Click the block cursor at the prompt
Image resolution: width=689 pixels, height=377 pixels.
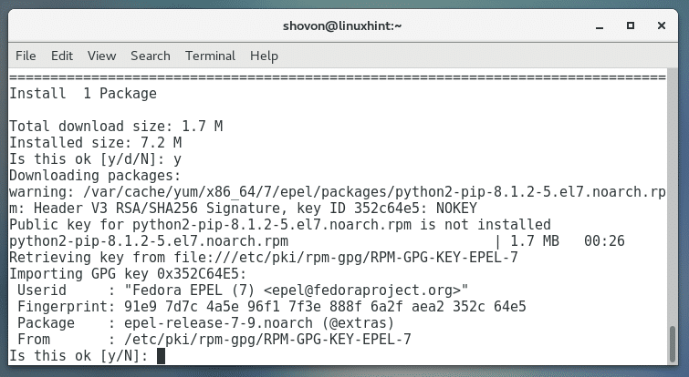point(161,356)
